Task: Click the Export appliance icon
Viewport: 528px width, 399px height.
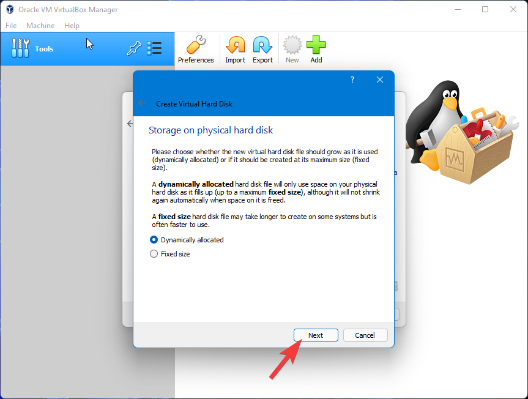Action: (x=262, y=49)
